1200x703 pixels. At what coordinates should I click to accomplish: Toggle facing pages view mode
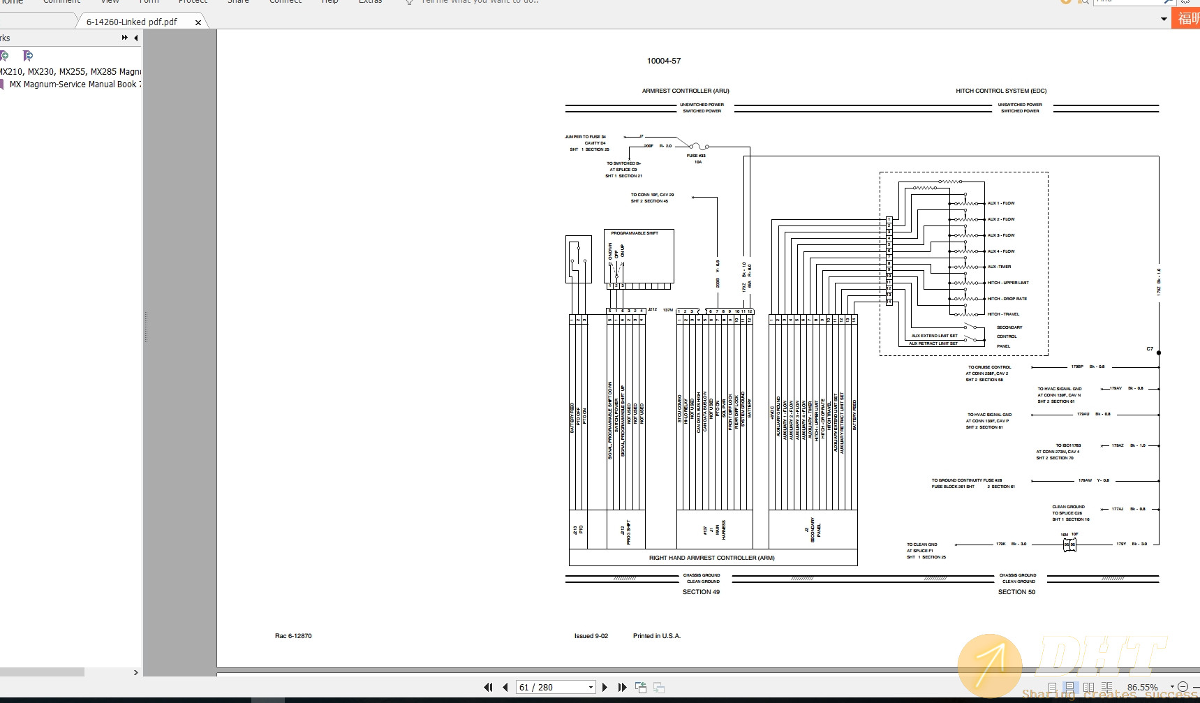pyautogui.click(x=1088, y=688)
